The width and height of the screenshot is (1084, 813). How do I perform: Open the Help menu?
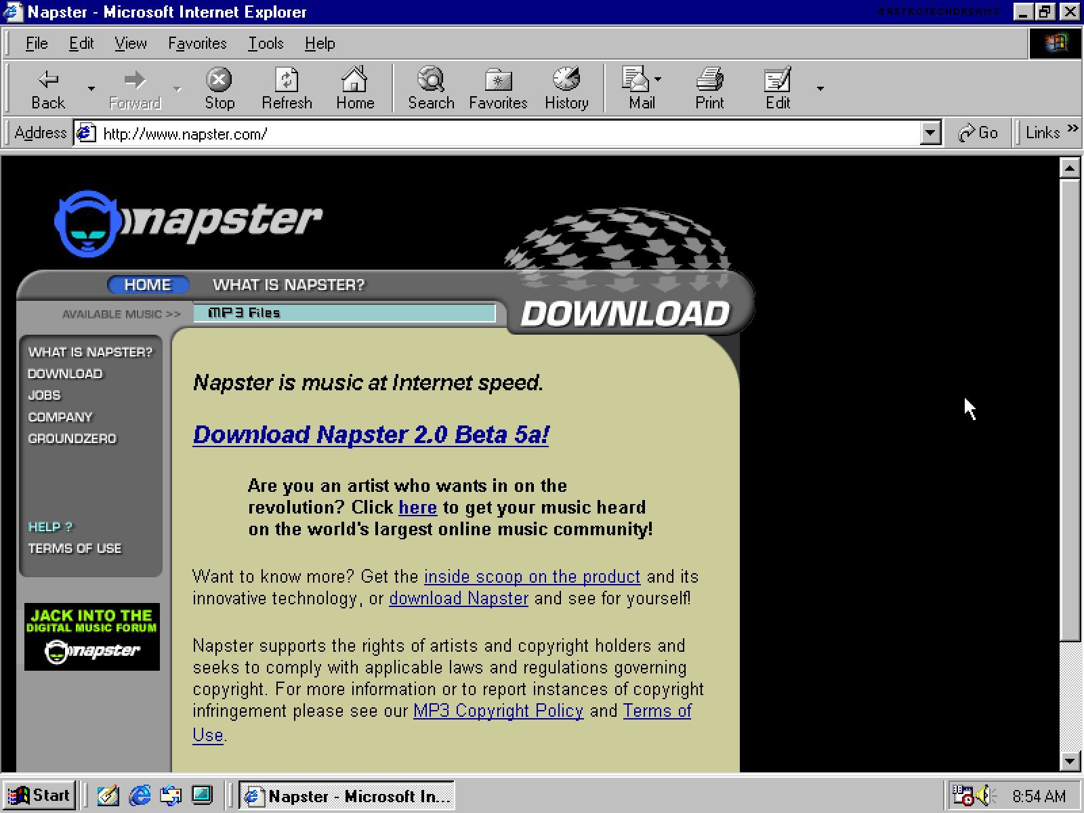tap(320, 43)
